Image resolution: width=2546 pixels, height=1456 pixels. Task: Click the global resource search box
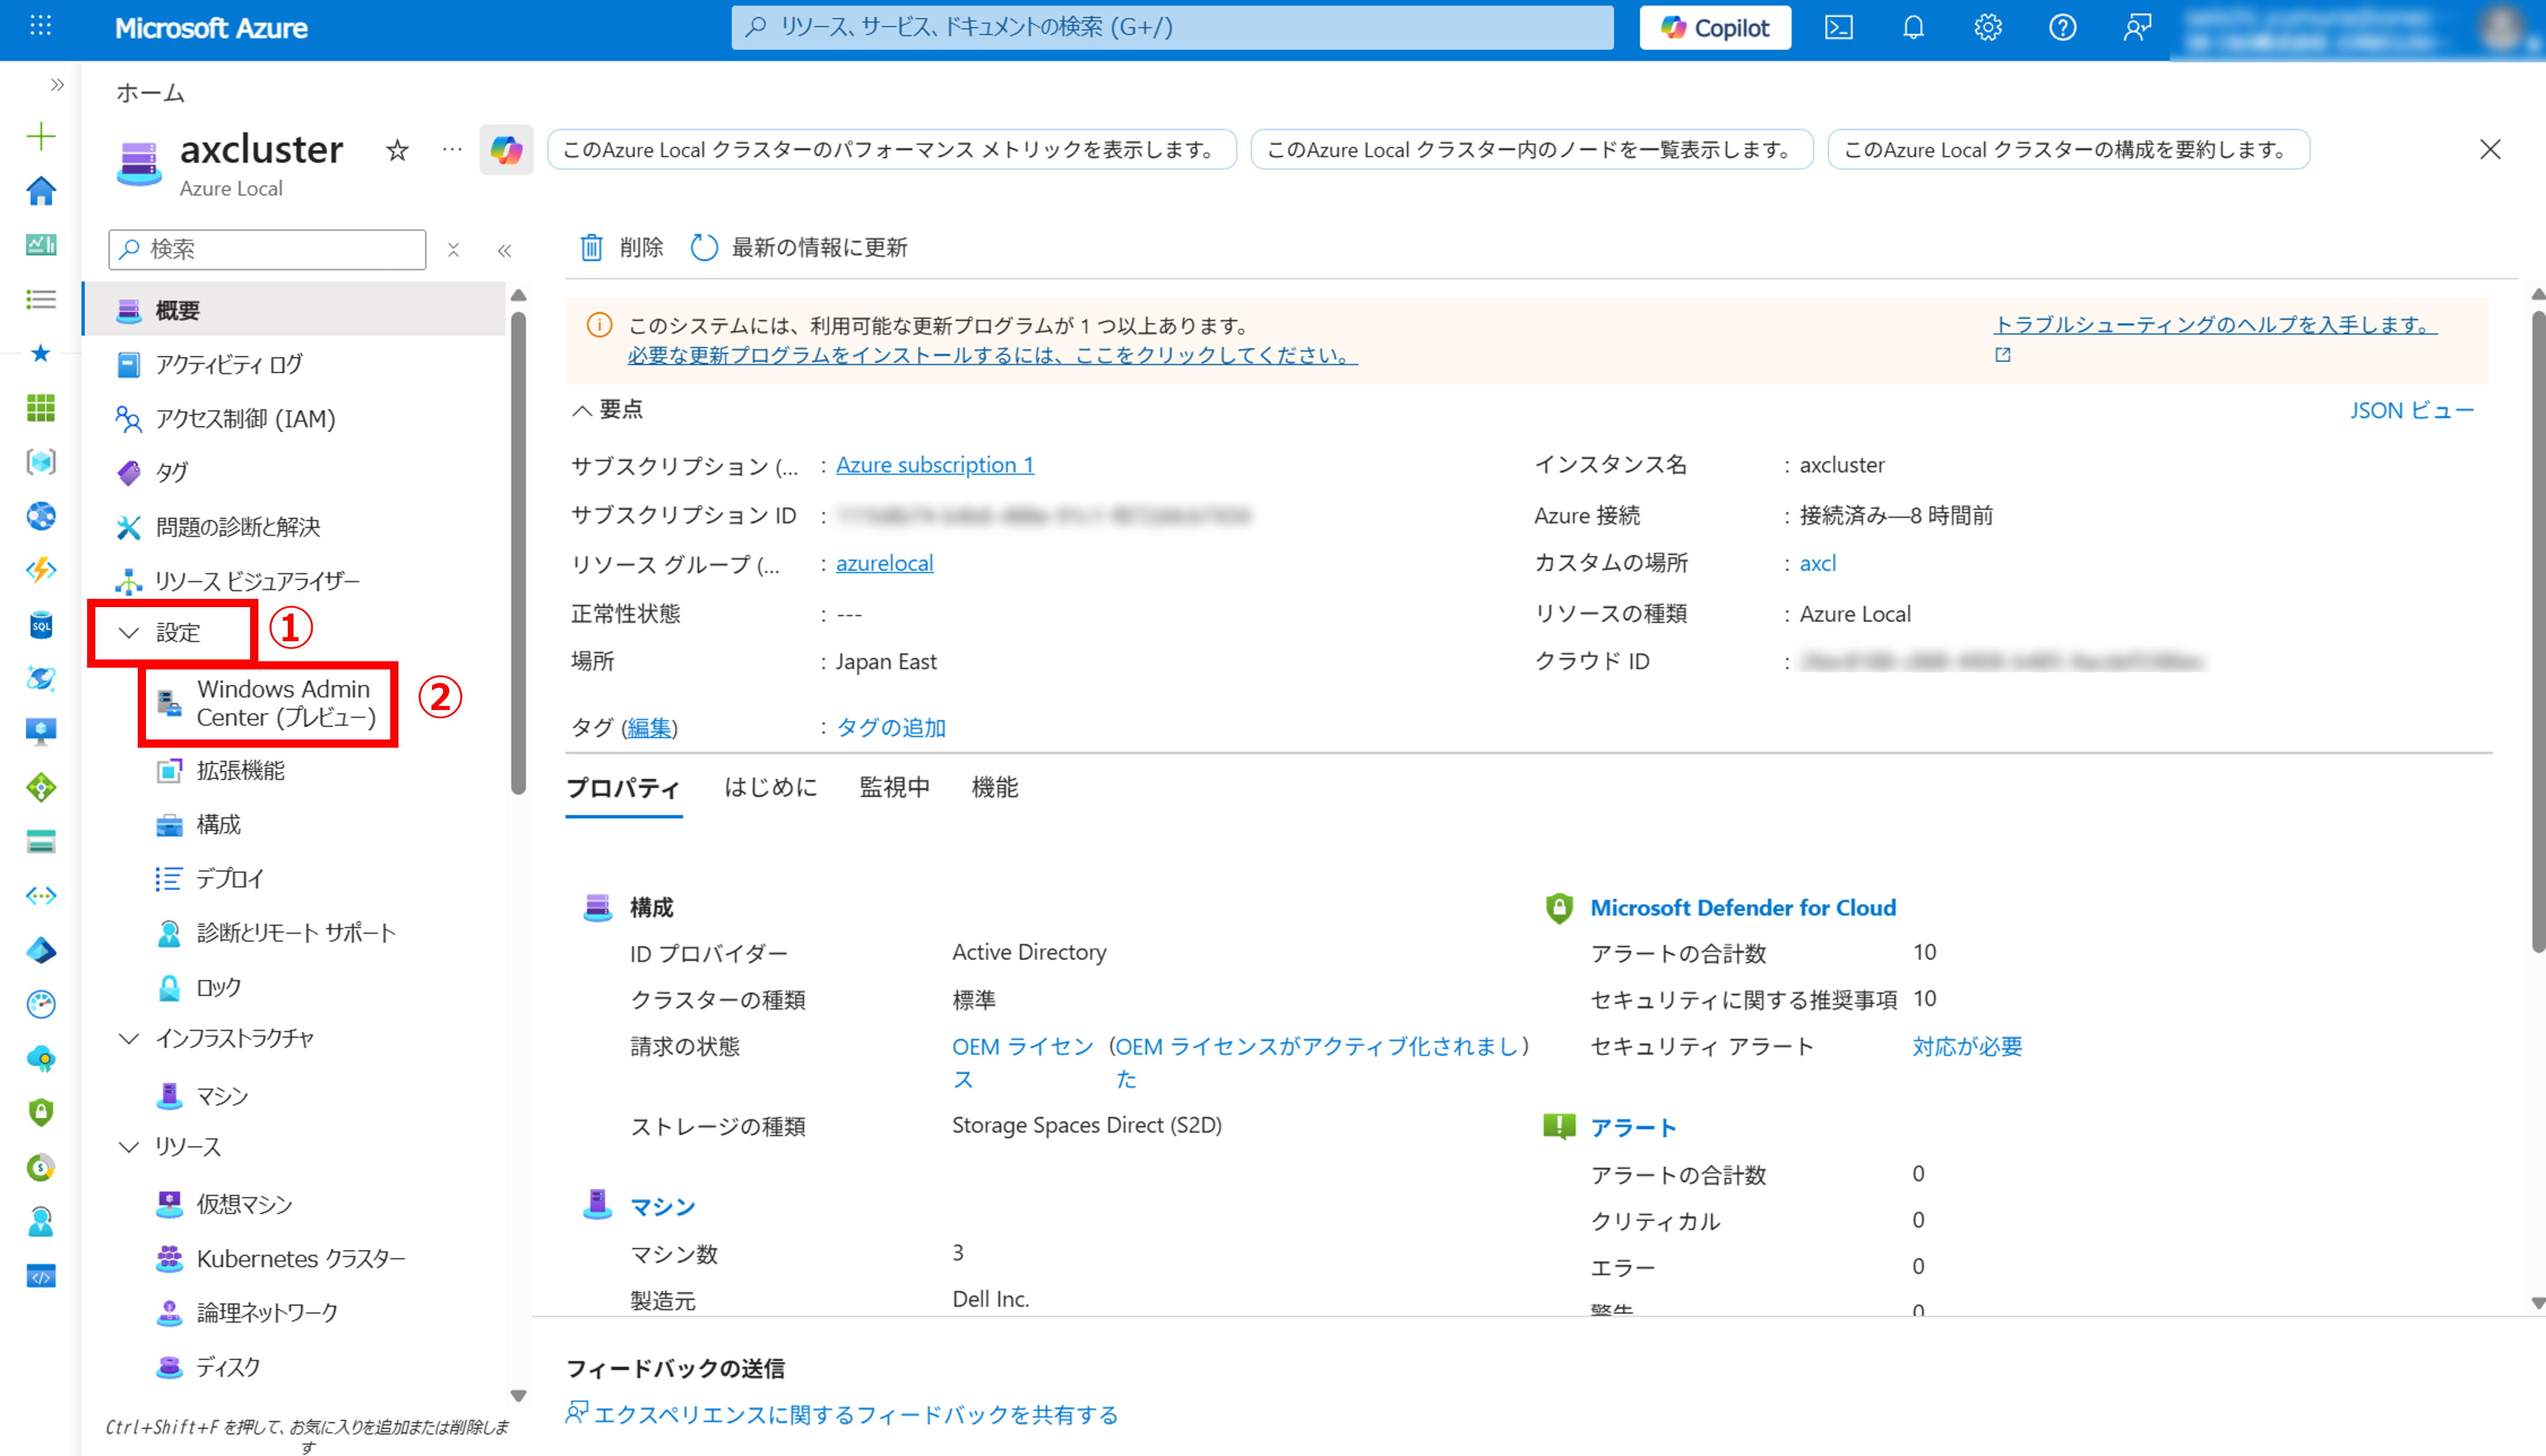[1171, 27]
